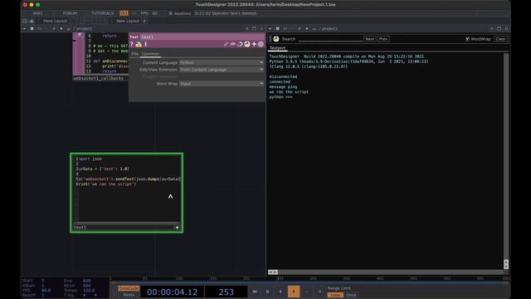The image size is (531, 299).
Task: Click the pencil edit icon in parameter header
Action: pyautogui.click(x=226, y=44)
